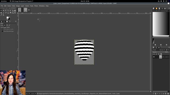Select the Crop tool
Image resolution: width=170 pixels, height=95 pixels.
click(x=10, y=11)
